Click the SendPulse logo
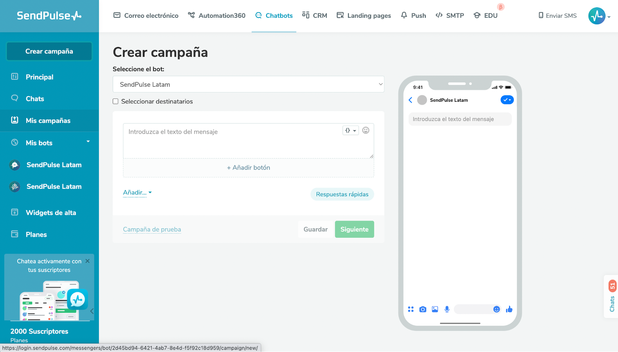Screen dimensions: 618x352 click(49, 16)
